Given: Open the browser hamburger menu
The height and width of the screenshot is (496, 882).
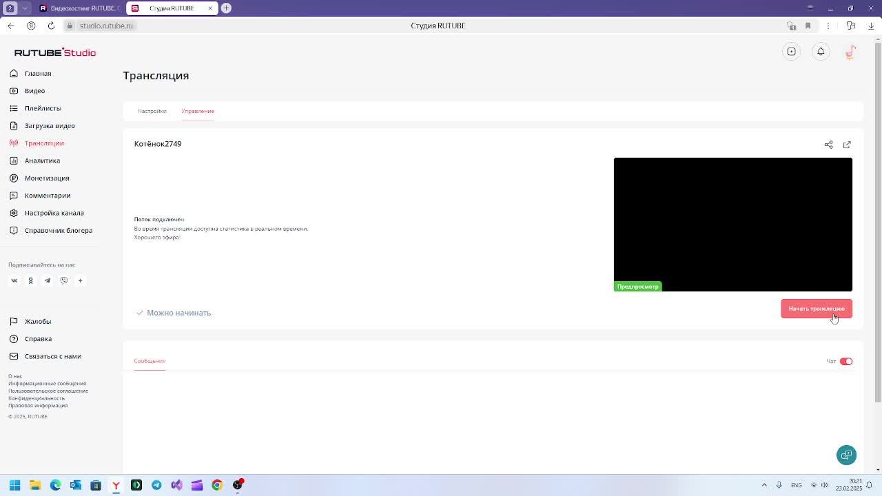Looking at the screenshot, I should (x=810, y=8).
